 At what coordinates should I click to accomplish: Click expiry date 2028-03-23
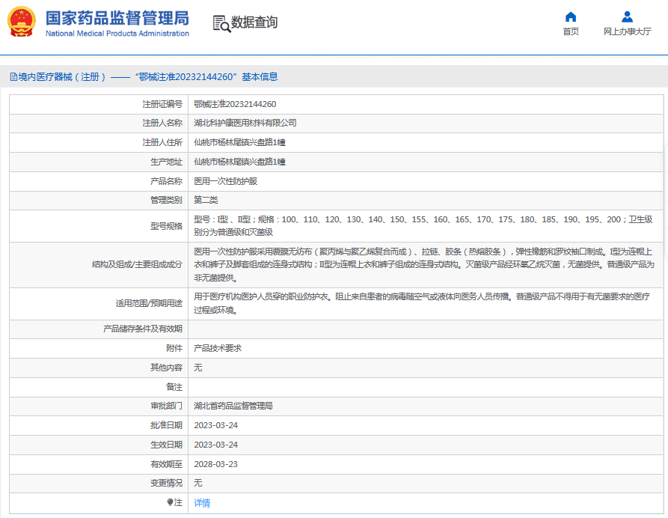pyautogui.click(x=216, y=464)
